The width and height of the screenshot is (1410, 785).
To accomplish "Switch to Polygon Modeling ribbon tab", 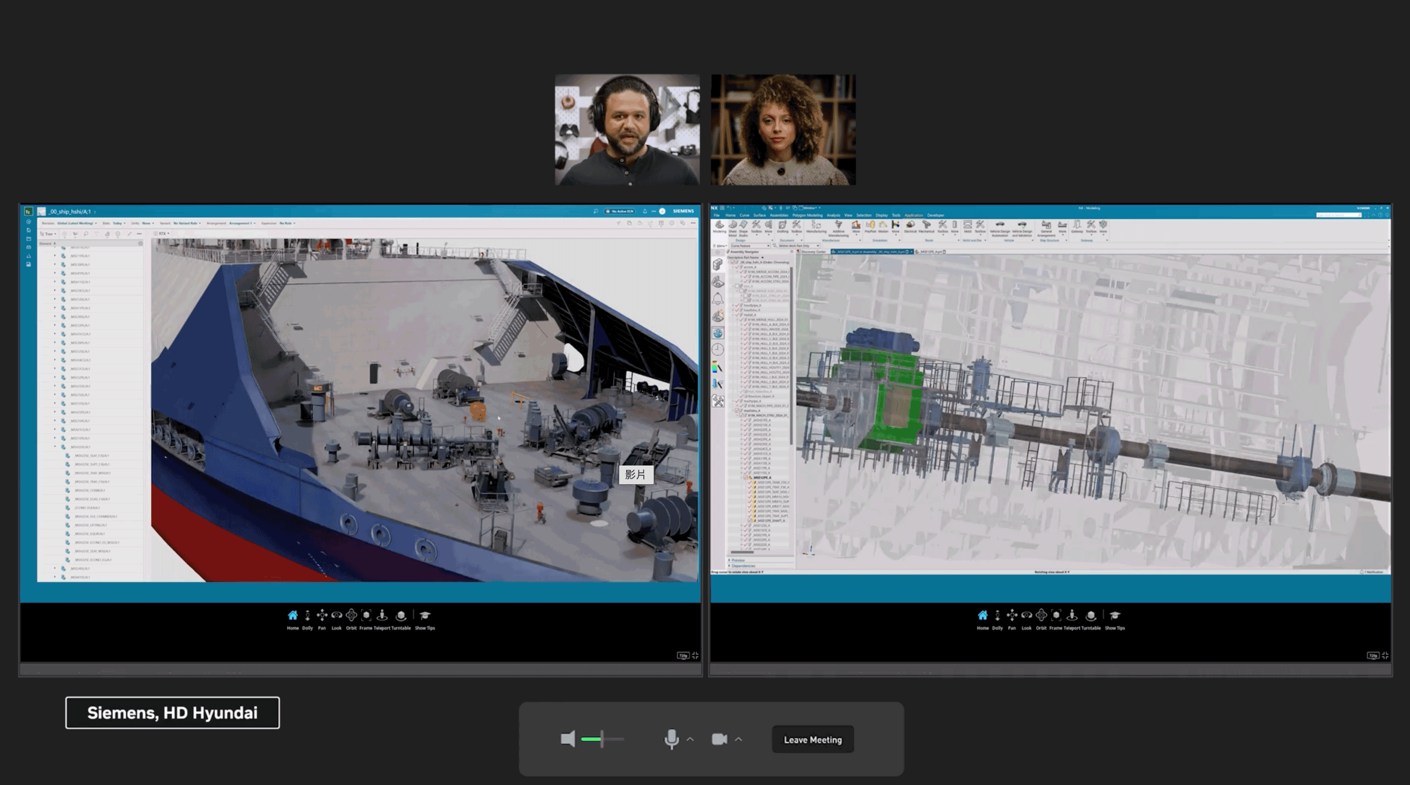I will [x=807, y=215].
